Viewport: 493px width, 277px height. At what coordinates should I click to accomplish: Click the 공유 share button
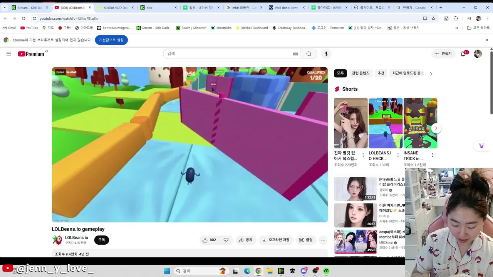coord(245,240)
